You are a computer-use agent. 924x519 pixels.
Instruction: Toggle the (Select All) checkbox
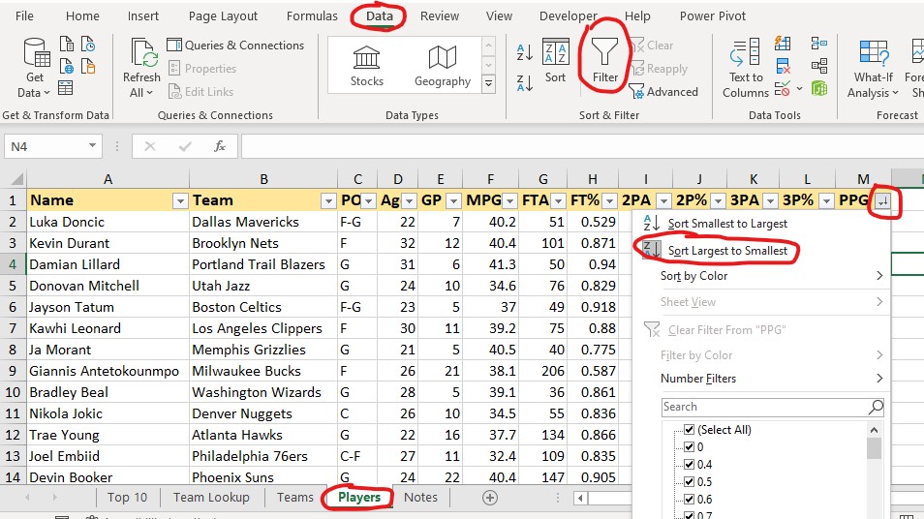[x=689, y=430]
